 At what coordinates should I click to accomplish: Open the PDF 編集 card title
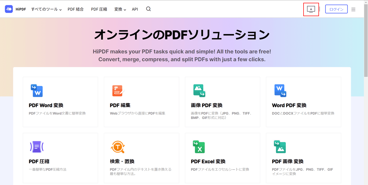coord(120,105)
